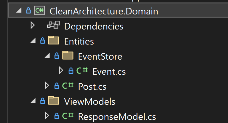The width and height of the screenshot is (228, 123).
Task: Expand the Event.cs file node
Action: [x=61, y=71]
